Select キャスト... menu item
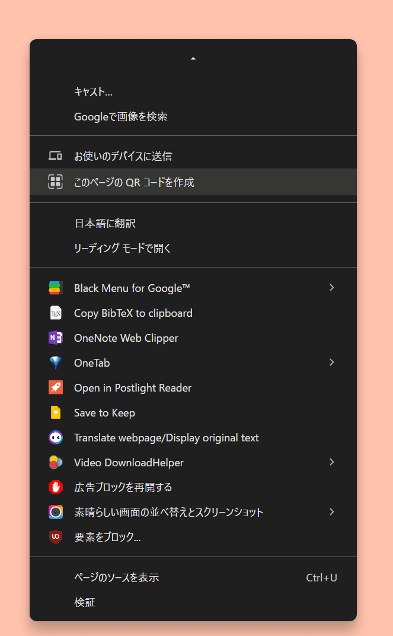 (x=93, y=92)
